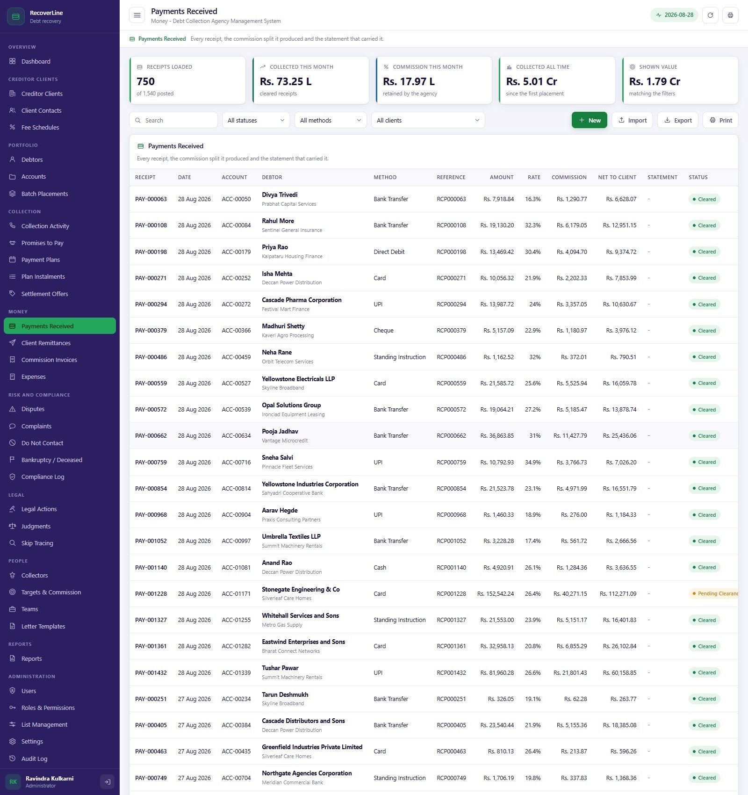Image resolution: width=748 pixels, height=795 pixels.
Task: Click receipt PAY-000749
Action: pos(151,778)
